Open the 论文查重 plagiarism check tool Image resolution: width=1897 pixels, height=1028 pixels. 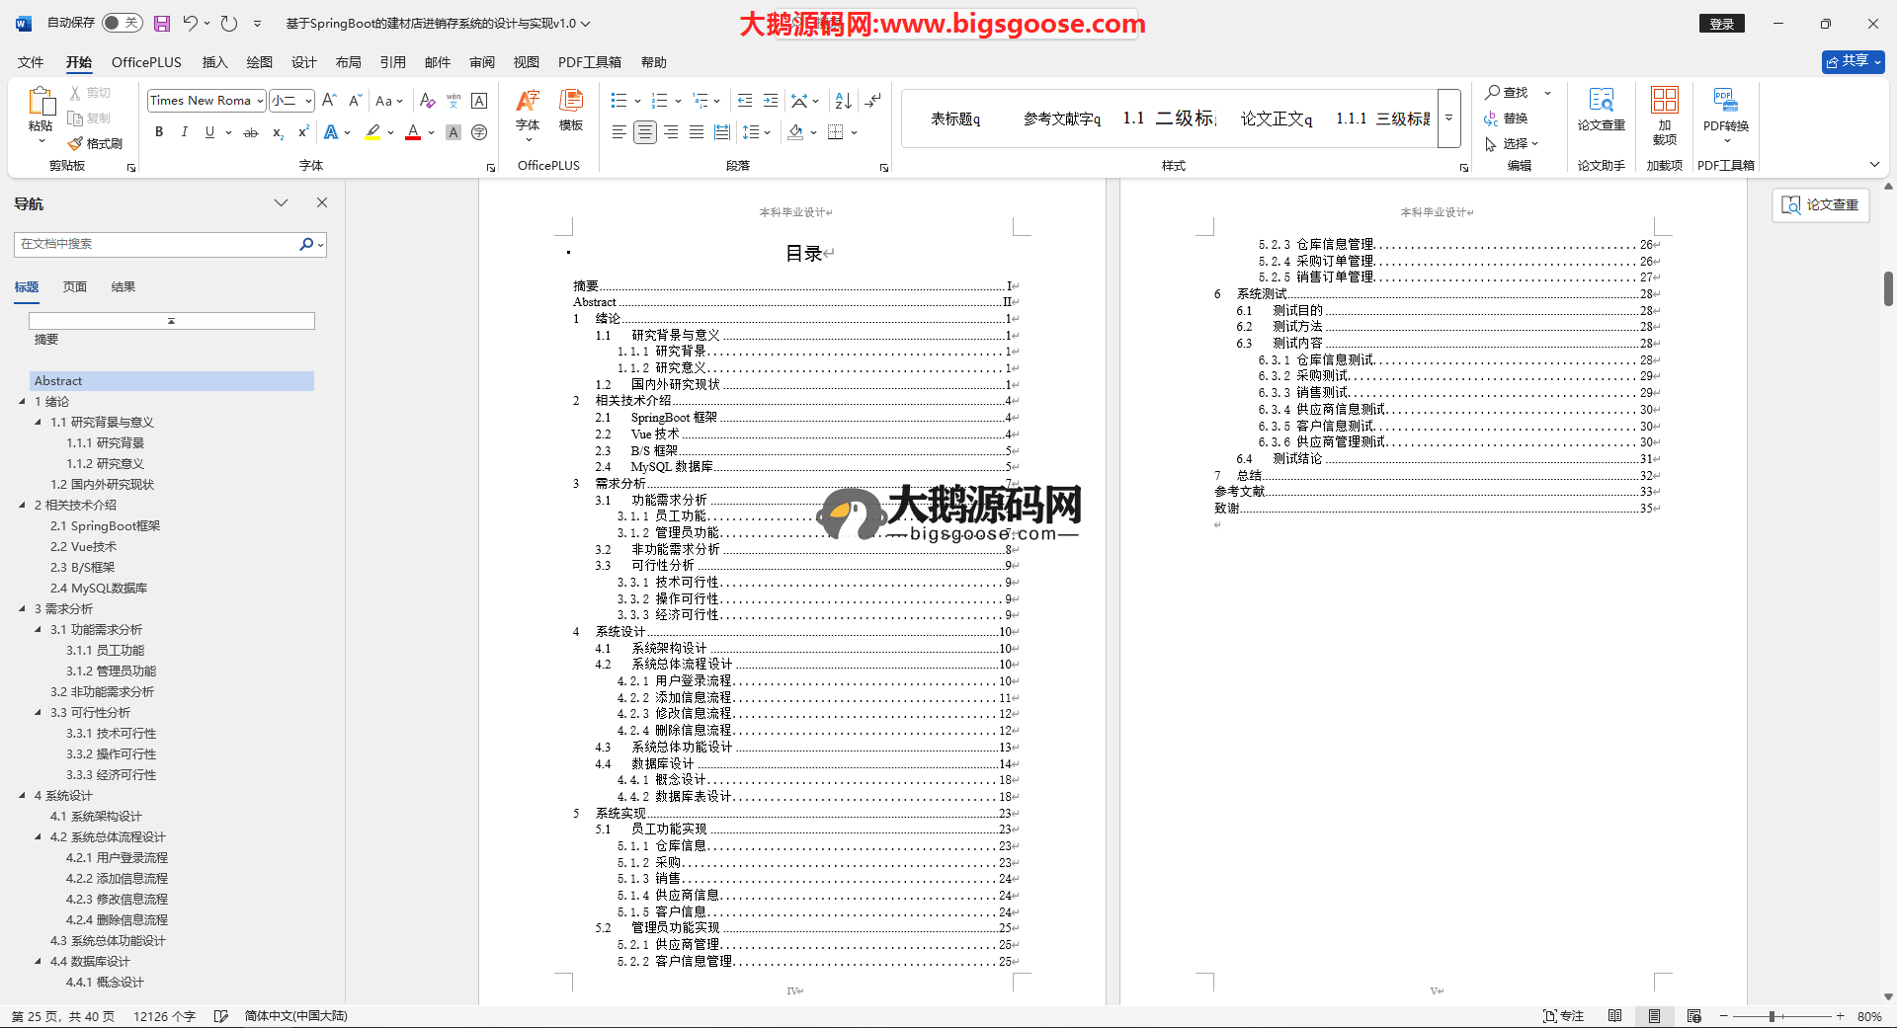(1601, 109)
